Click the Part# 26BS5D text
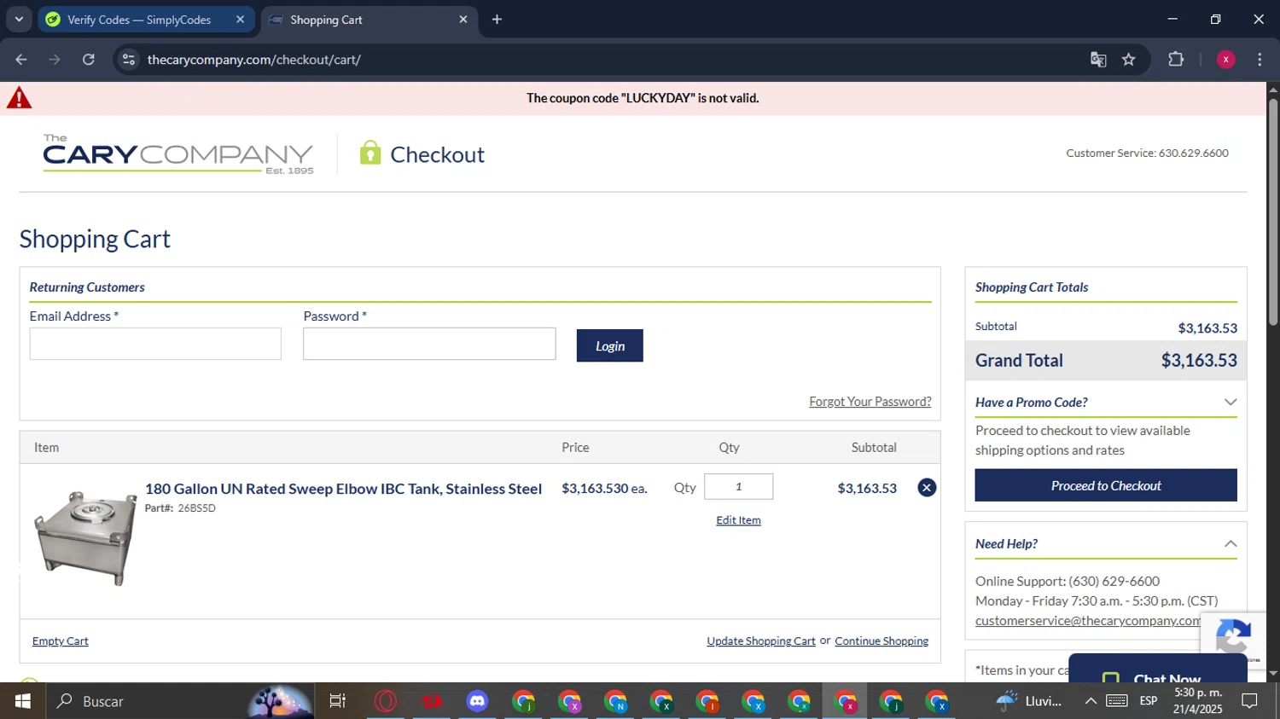Viewport: 1280px width, 719px height. pos(180,508)
